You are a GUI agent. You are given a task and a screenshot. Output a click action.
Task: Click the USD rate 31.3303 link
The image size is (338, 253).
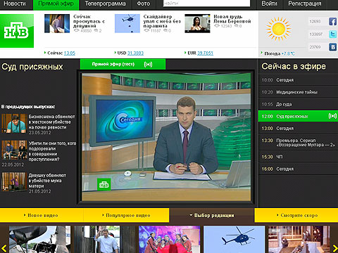[x=135, y=53]
